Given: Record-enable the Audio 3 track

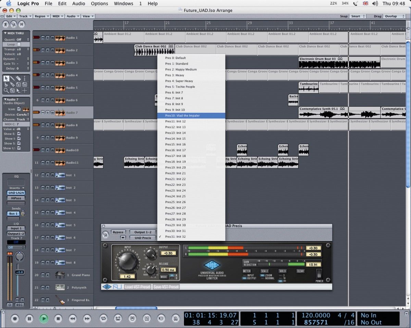Looking at the screenshot, I should click(48, 63).
